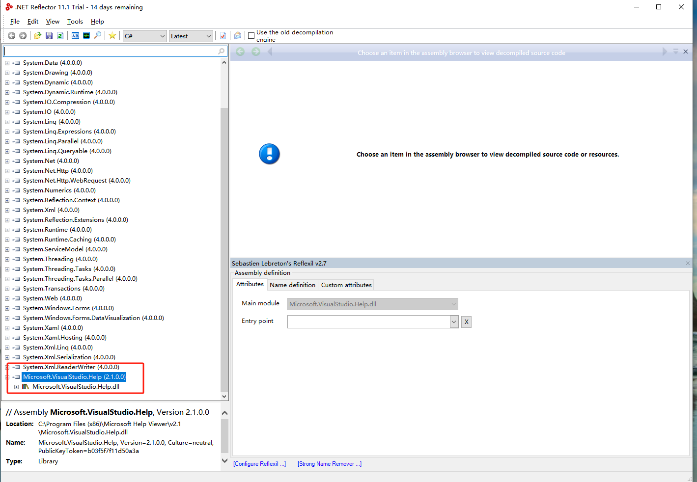This screenshot has width=697, height=482.
Task: Open the Edit menu
Action: pyautogui.click(x=33, y=22)
